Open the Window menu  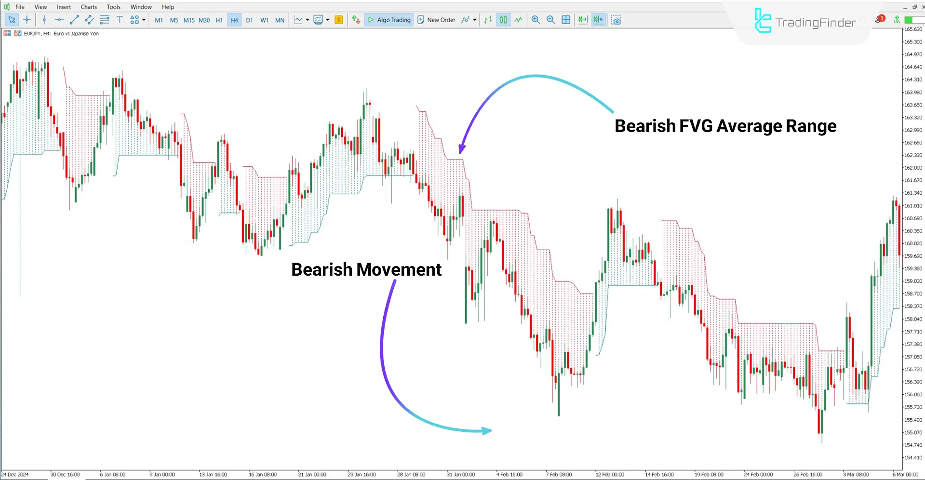141,7
